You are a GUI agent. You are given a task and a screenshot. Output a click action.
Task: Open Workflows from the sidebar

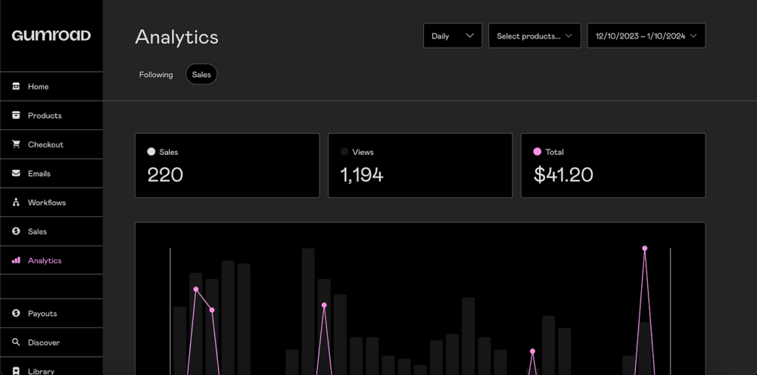[51, 202]
